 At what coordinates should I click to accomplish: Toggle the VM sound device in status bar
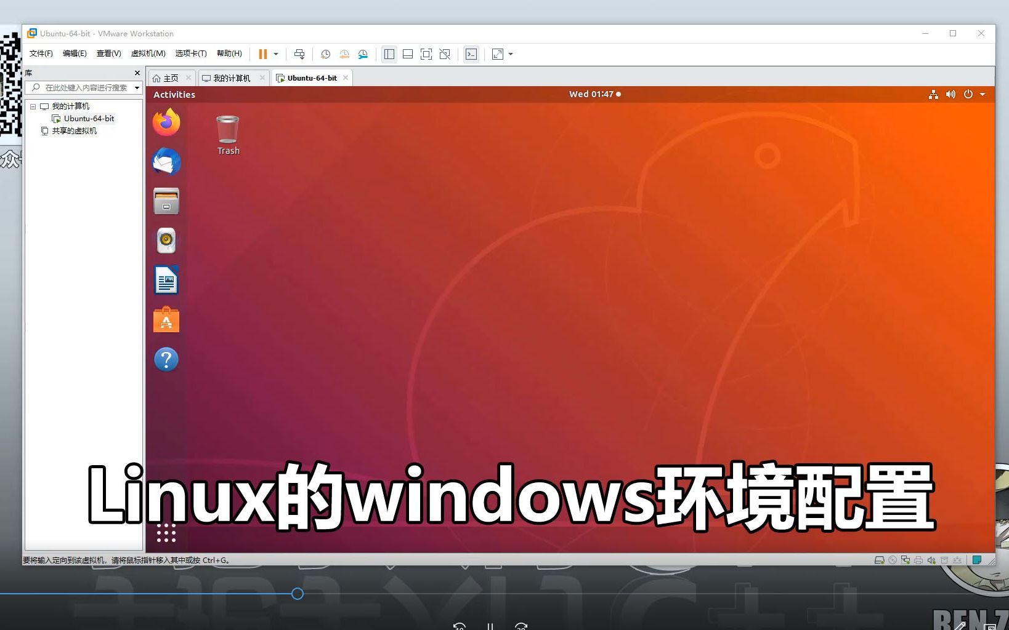[x=931, y=560]
